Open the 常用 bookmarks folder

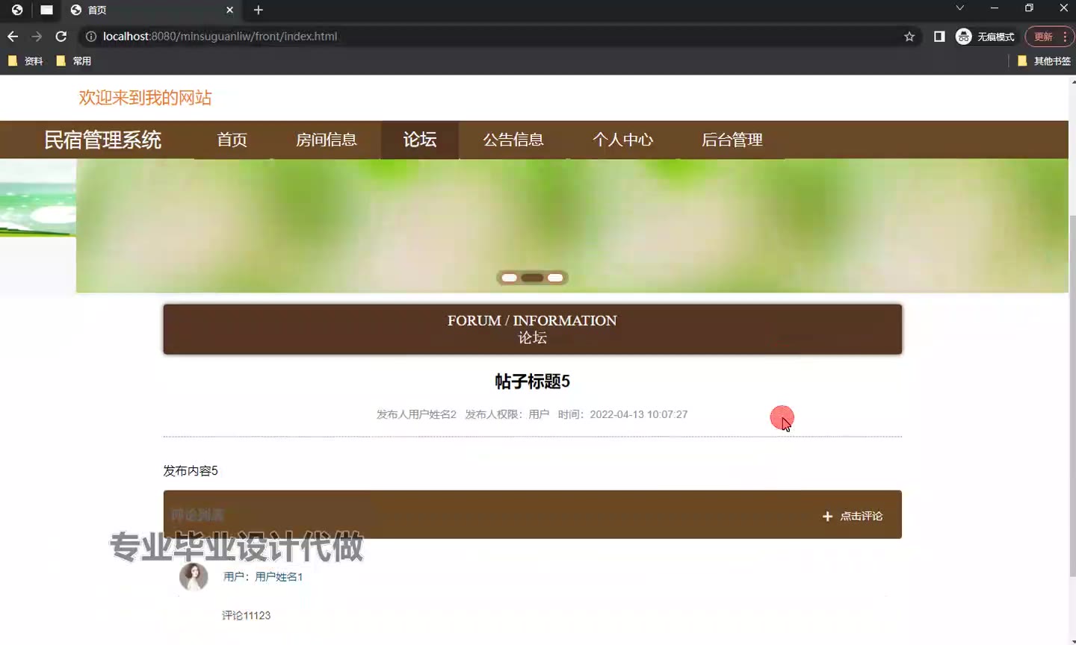point(74,61)
